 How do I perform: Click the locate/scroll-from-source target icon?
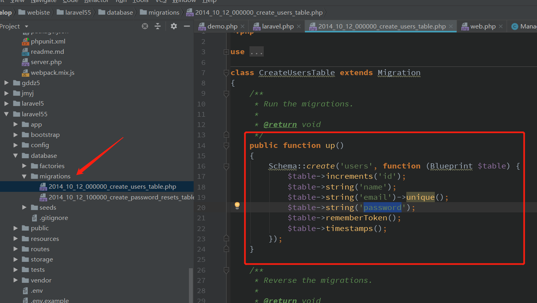click(x=145, y=26)
